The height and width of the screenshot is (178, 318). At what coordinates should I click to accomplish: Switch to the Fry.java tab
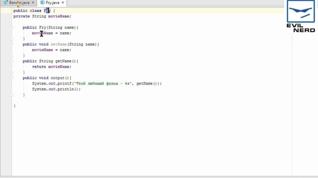[52, 2]
